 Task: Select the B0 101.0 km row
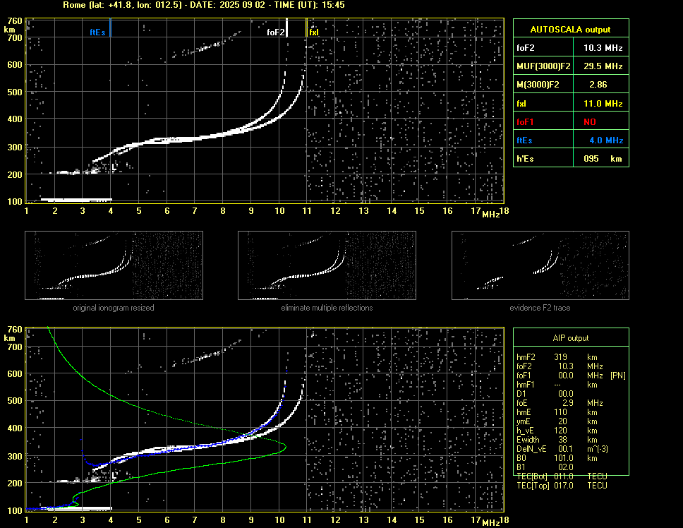(557, 458)
